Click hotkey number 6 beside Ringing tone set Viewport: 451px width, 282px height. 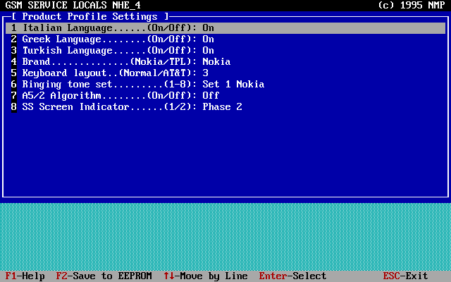pyautogui.click(x=13, y=85)
